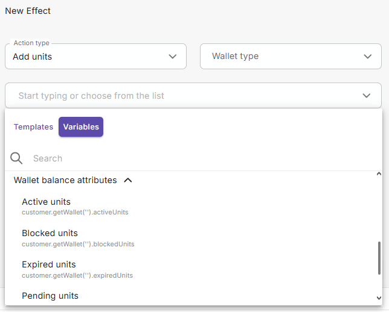Open the Action type Add units dropdown
The height and width of the screenshot is (312, 389).
[x=91, y=57]
